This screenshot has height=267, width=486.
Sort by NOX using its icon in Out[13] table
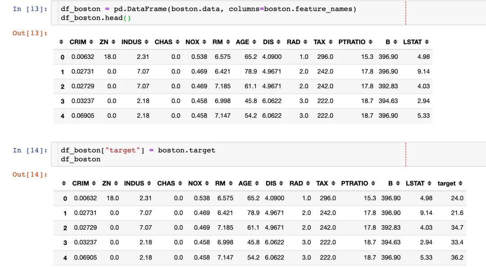[204, 42]
